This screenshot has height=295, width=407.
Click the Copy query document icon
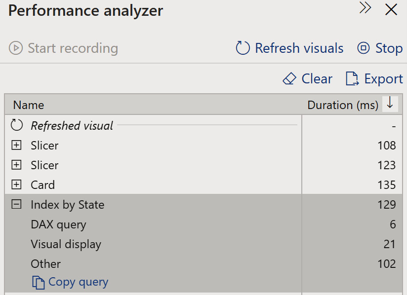[38, 282]
